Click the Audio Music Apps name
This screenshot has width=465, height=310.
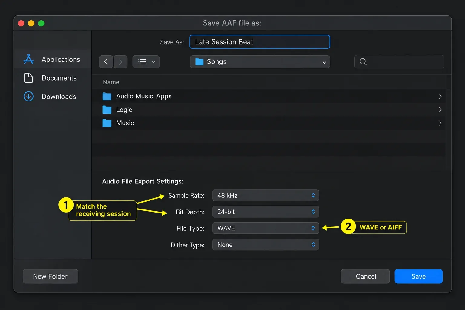(144, 96)
